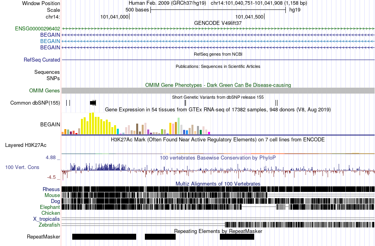Select the light-blue BEGAIN transcript label
This screenshot has height=246, width=375.
(50, 41)
